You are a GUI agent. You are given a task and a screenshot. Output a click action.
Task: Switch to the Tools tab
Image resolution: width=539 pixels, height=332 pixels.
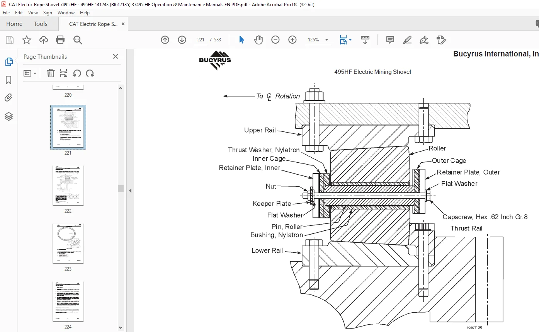pos(41,24)
